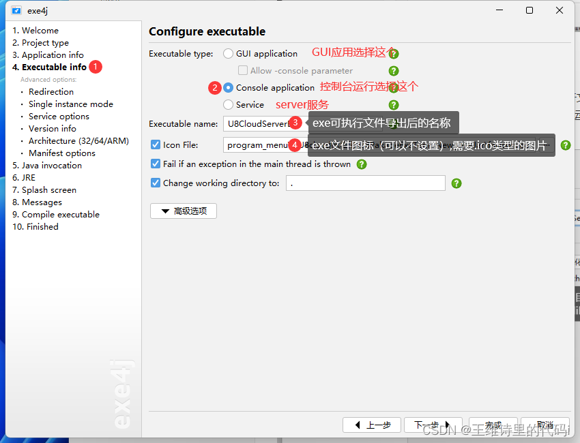Open Single instance mode option
Screen dimensions: 580x443
click(x=71, y=104)
